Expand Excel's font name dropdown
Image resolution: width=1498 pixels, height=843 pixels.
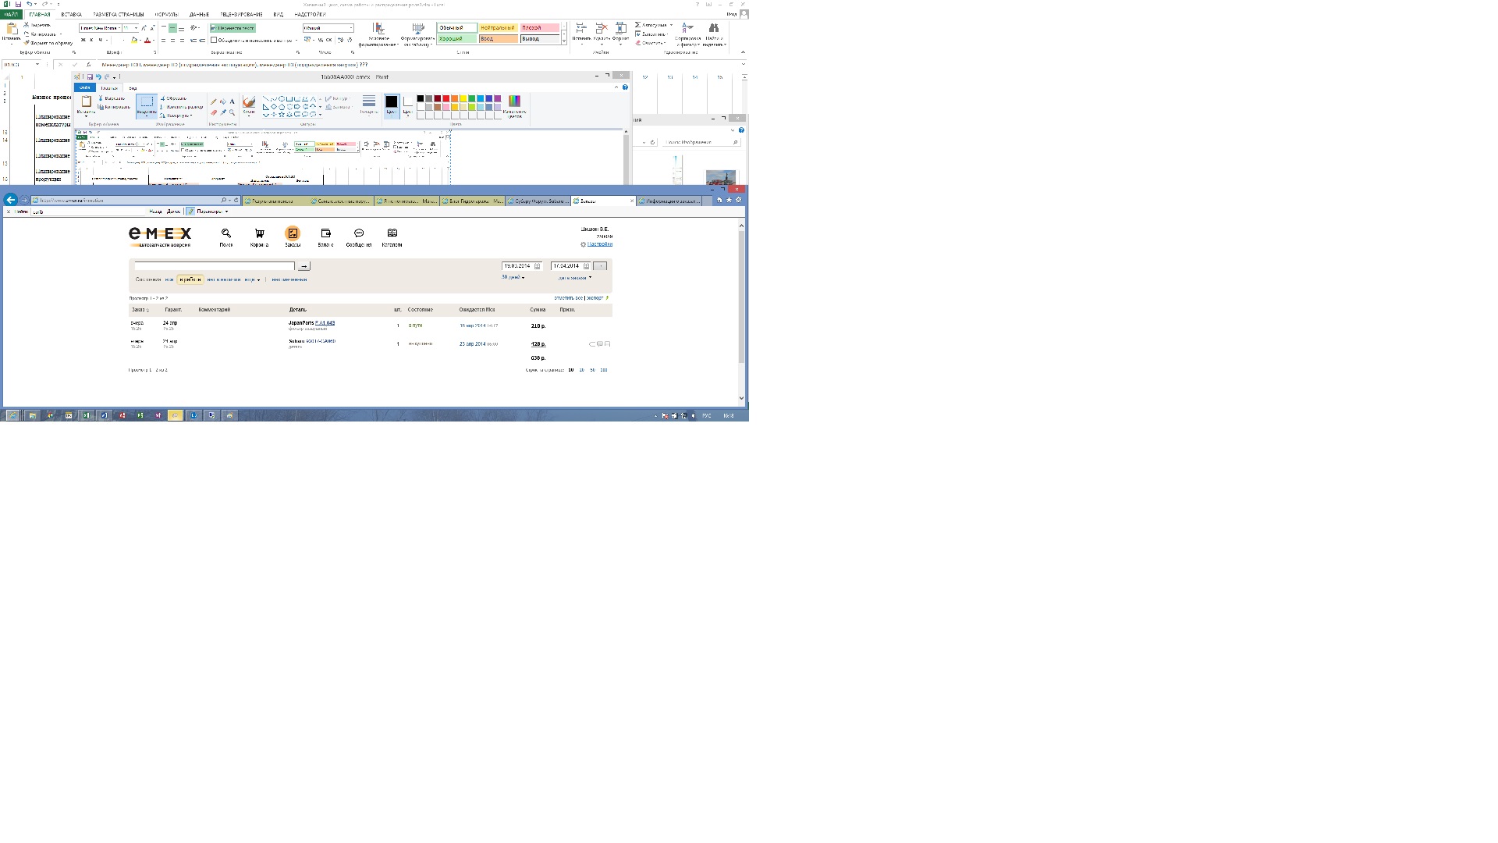(x=119, y=28)
